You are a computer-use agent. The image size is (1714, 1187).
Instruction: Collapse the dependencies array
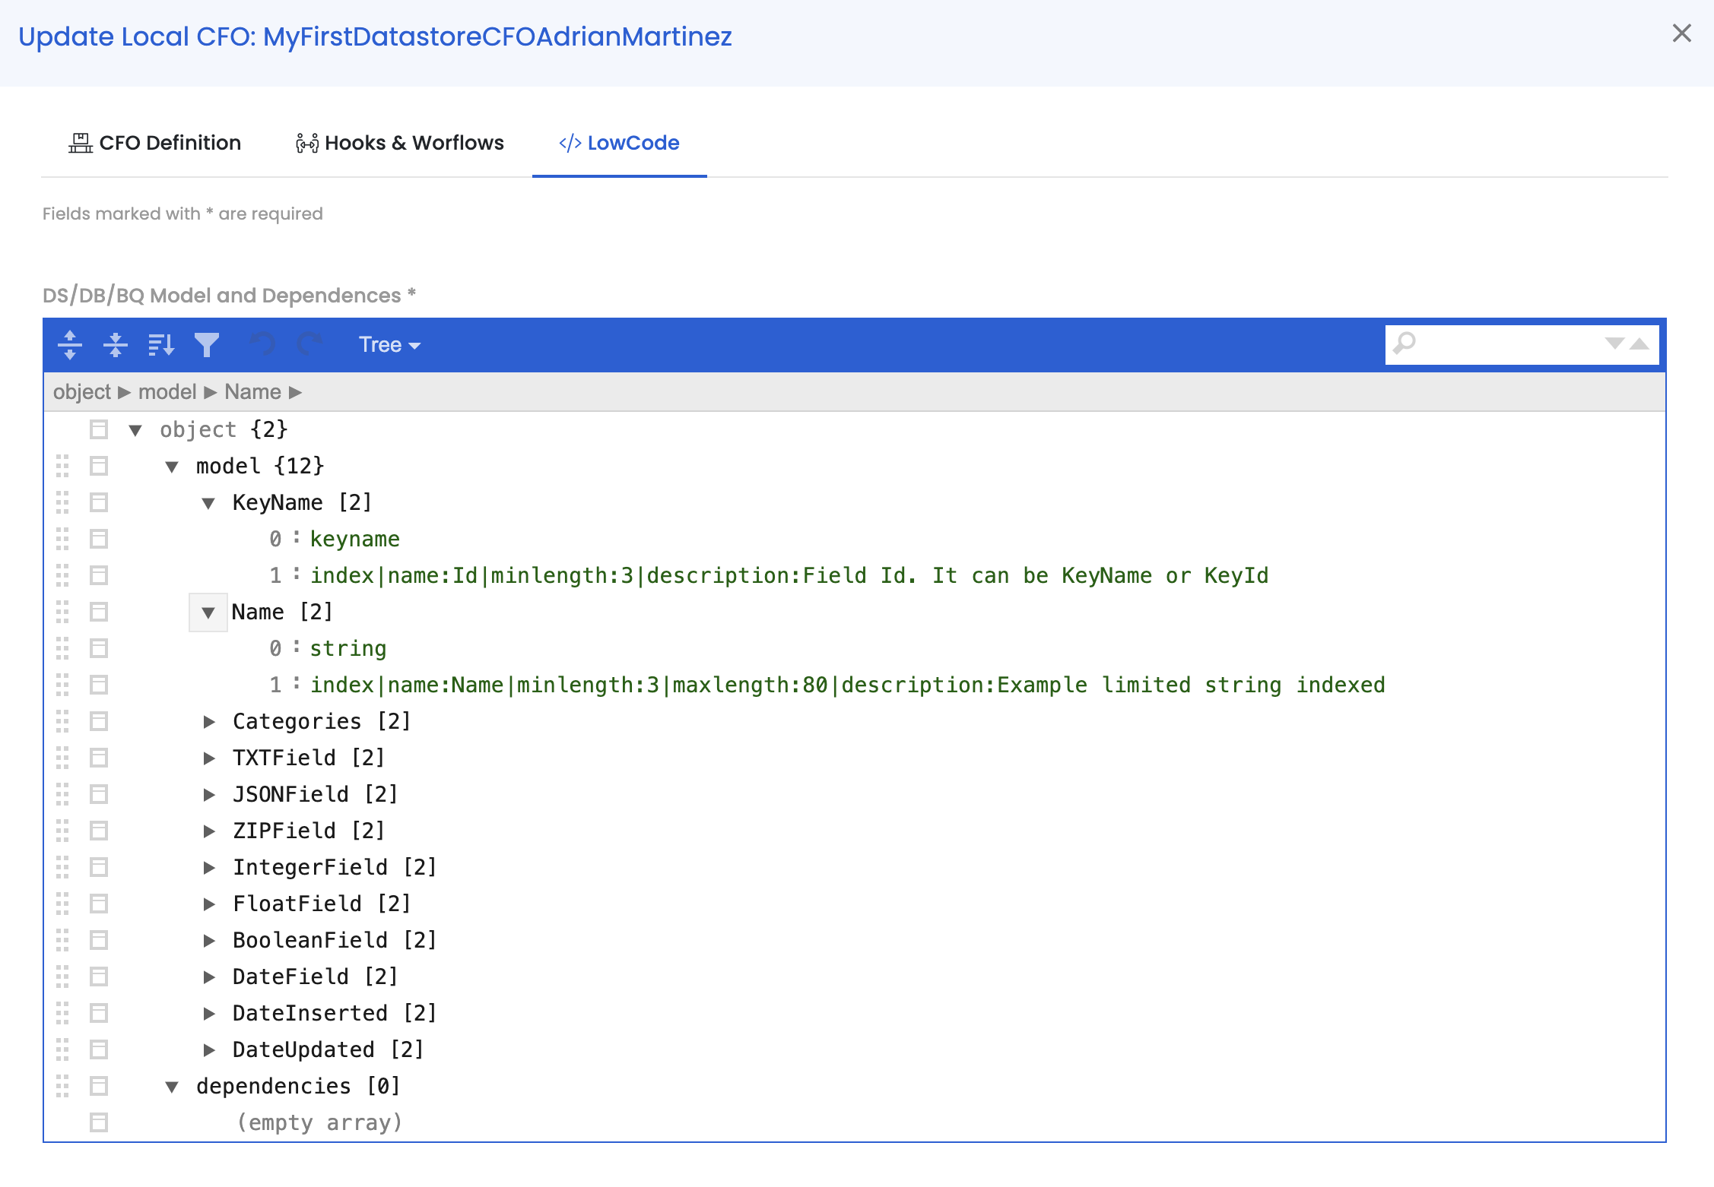[x=172, y=1087]
